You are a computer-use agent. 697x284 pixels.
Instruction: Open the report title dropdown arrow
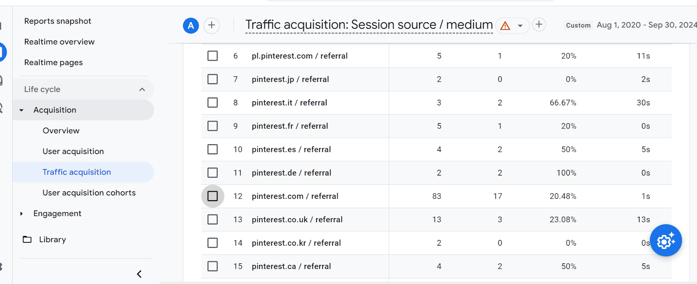(x=520, y=26)
